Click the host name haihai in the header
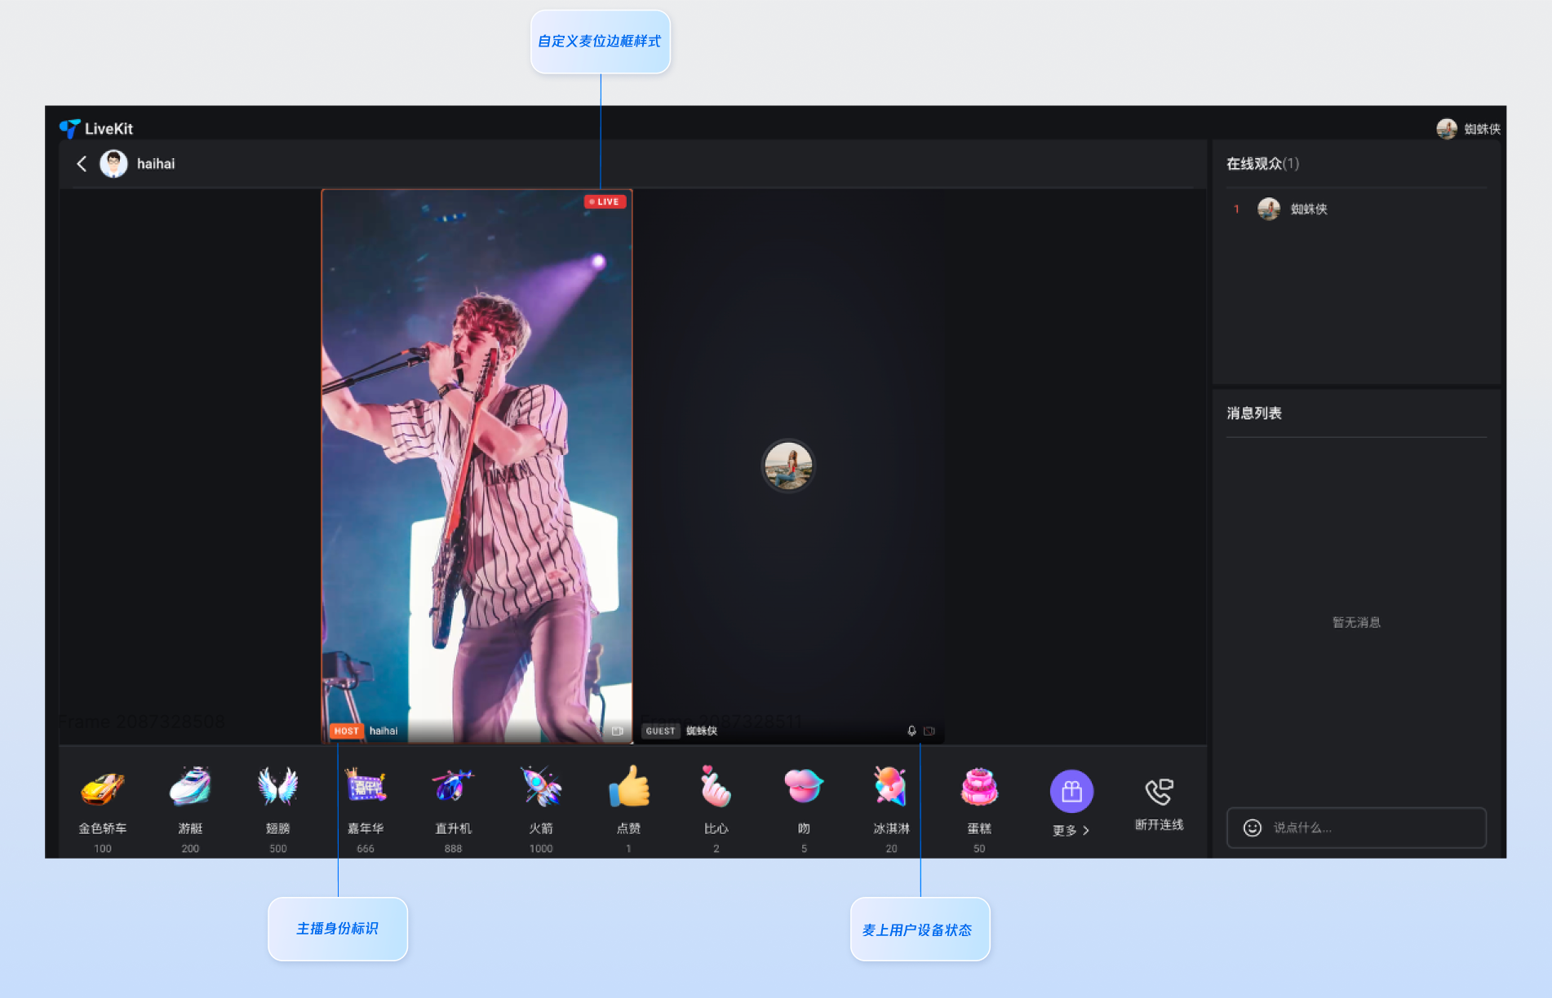Screen dimensions: 1552x998 [x=156, y=164]
